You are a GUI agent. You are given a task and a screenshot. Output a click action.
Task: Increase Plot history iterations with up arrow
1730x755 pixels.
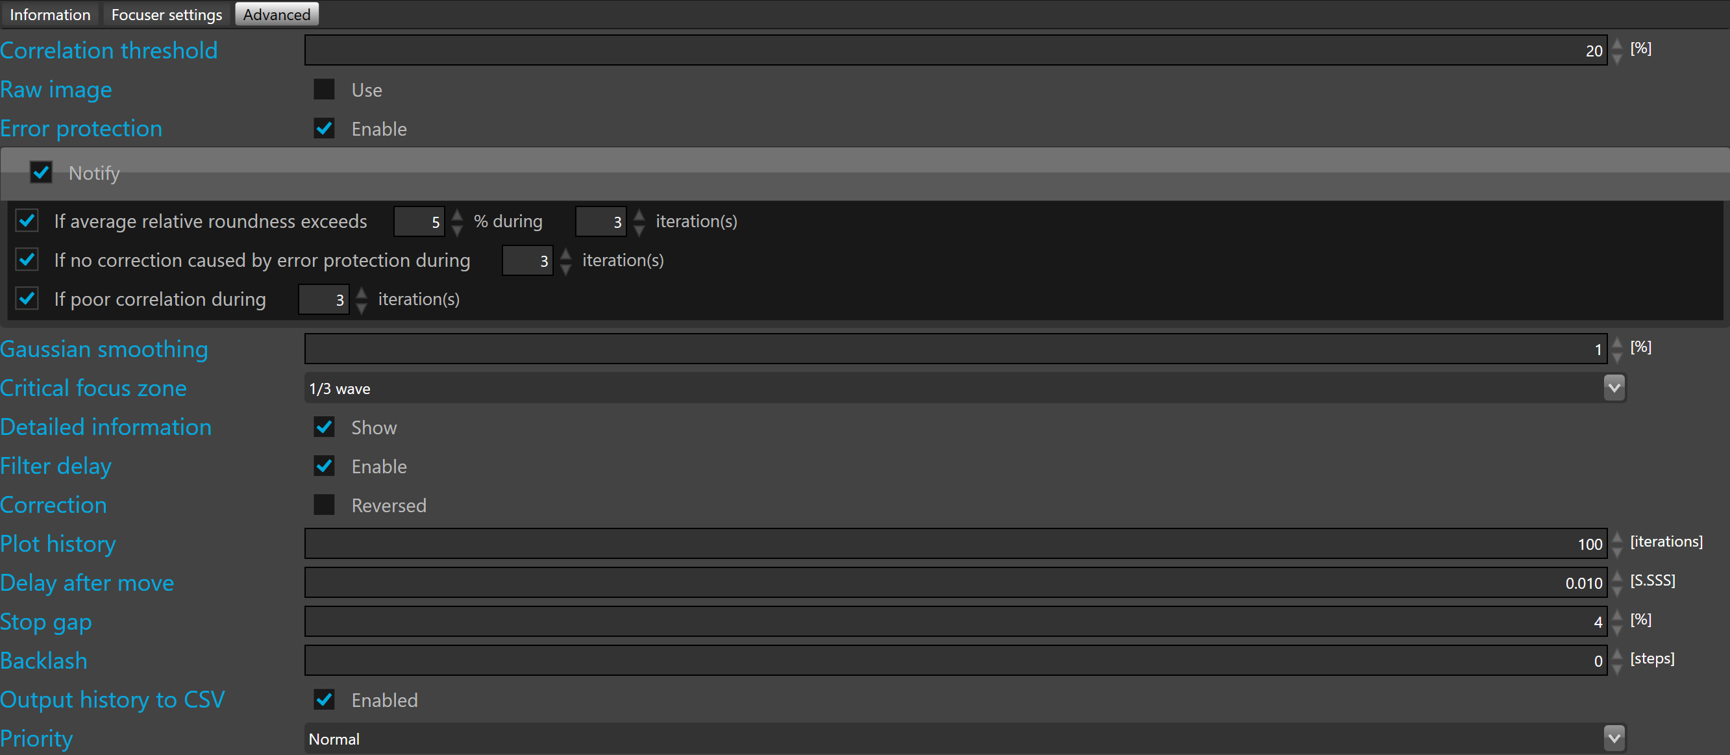coord(1617,537)
